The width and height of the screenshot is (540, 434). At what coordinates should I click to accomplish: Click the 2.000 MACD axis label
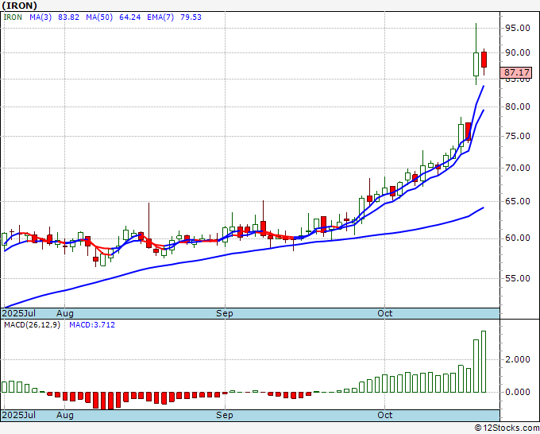(x=517, y=359)
